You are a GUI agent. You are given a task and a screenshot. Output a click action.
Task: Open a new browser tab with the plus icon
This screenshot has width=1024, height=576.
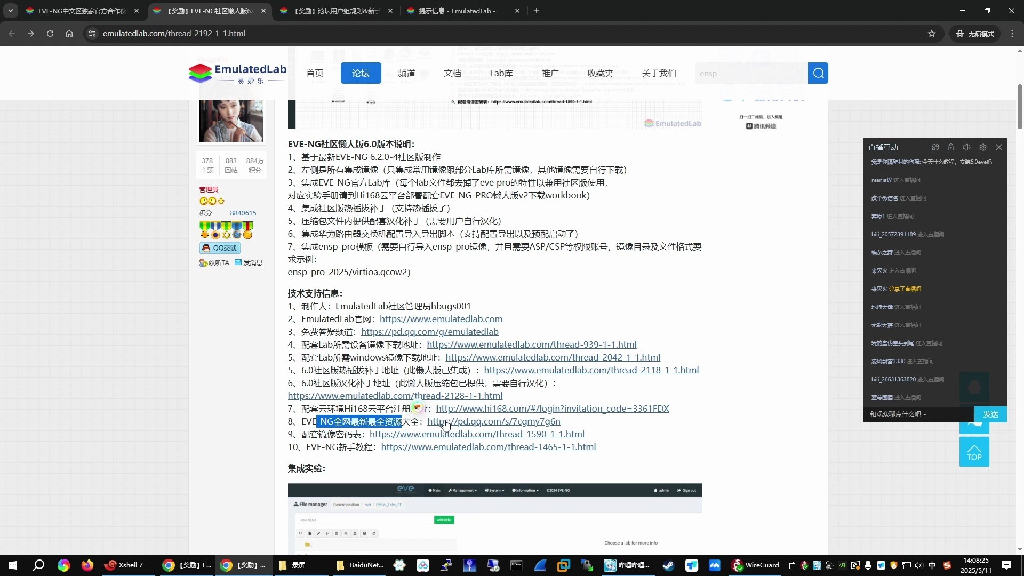click(x=537, y=11)
